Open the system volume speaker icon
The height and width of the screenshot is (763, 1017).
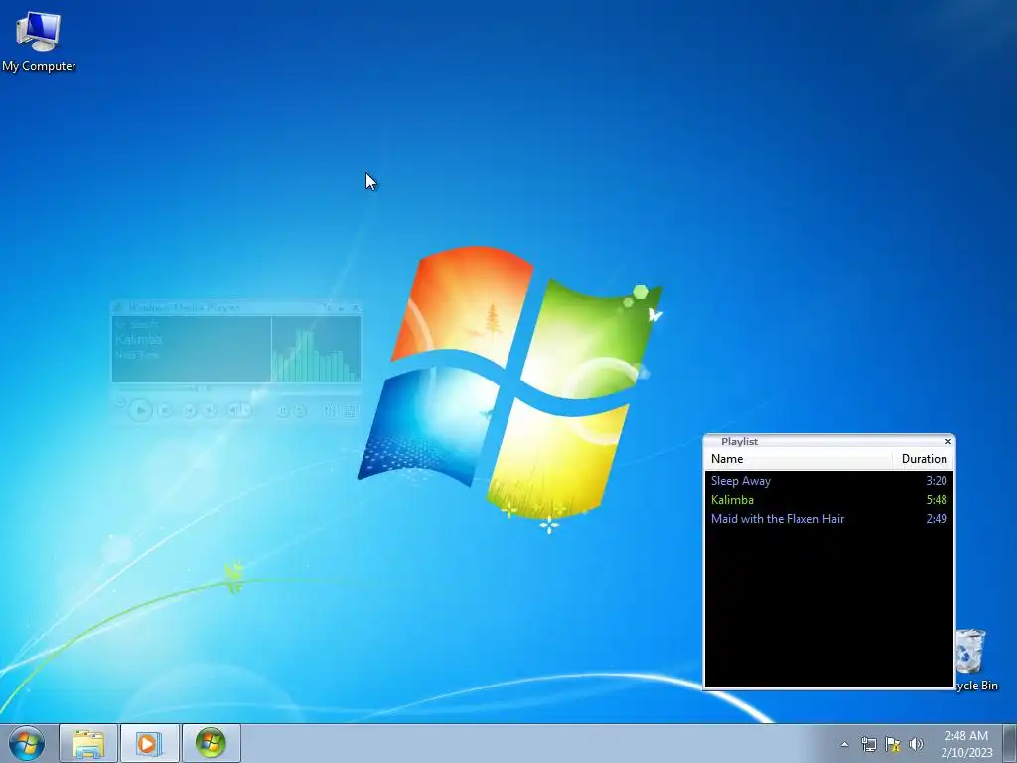tap(916, 744)
